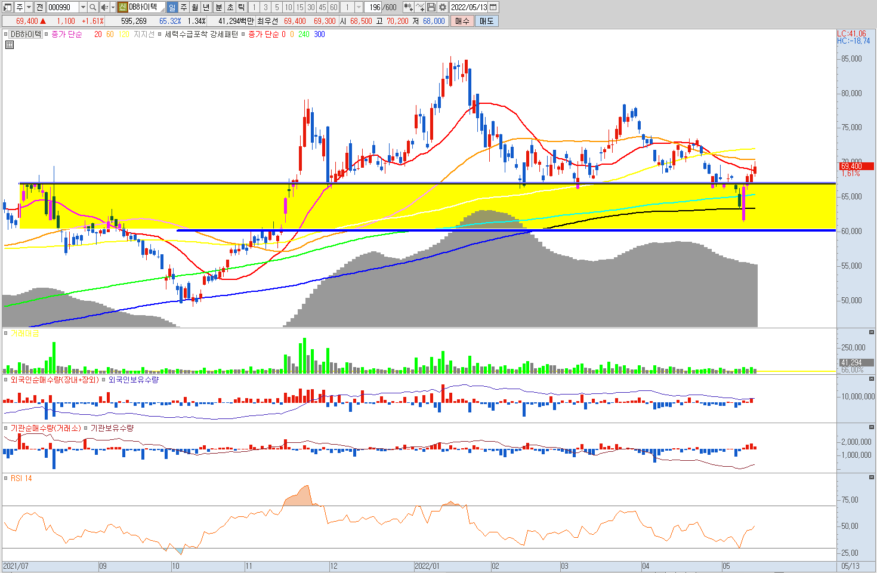Click the green '240' moving-average label
The height and width of the screenshot is (573, 877).
point(304,34)
